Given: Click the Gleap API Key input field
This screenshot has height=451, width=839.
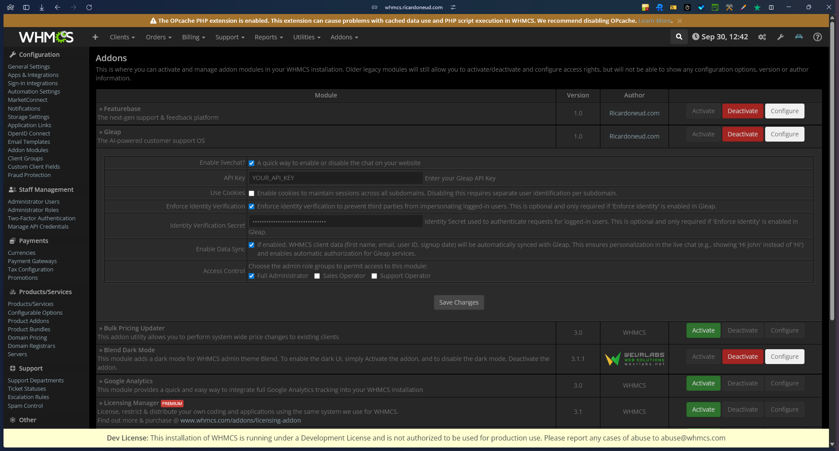Looking at the screenshot, I should point(336,178).
